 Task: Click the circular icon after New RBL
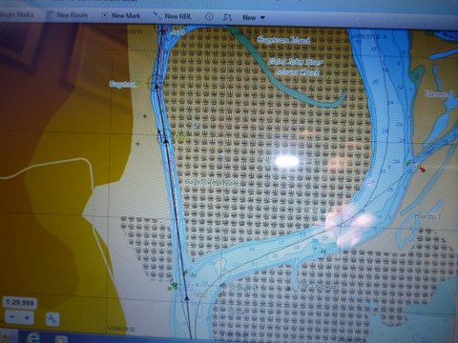coord(209,17)
